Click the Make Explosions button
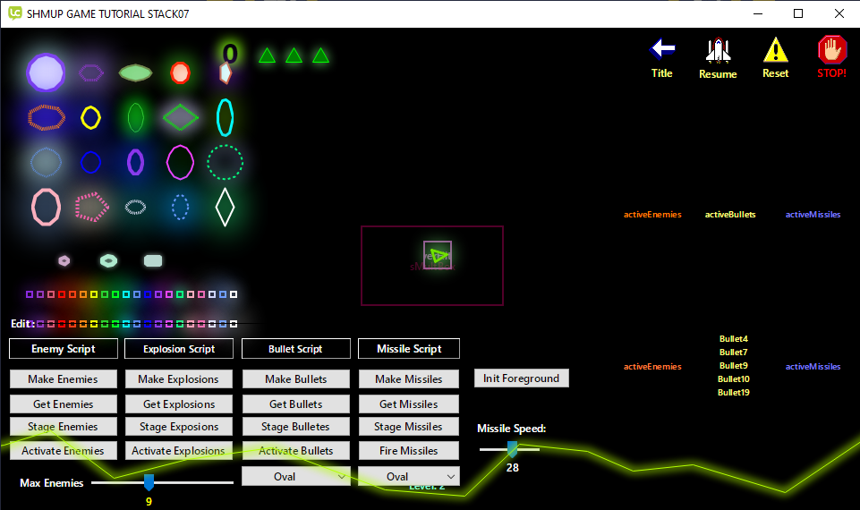This screenshot has height=510, width=860. (x=178, y=379)
